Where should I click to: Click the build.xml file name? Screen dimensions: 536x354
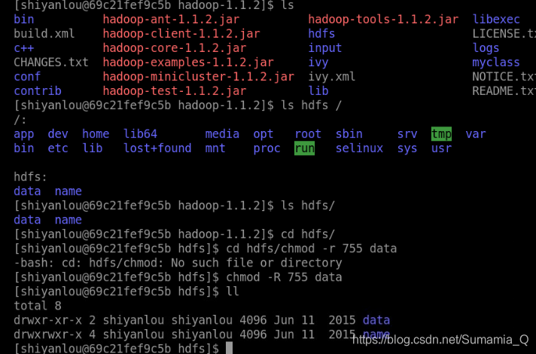pyautogui.click(x=44, y=34)
